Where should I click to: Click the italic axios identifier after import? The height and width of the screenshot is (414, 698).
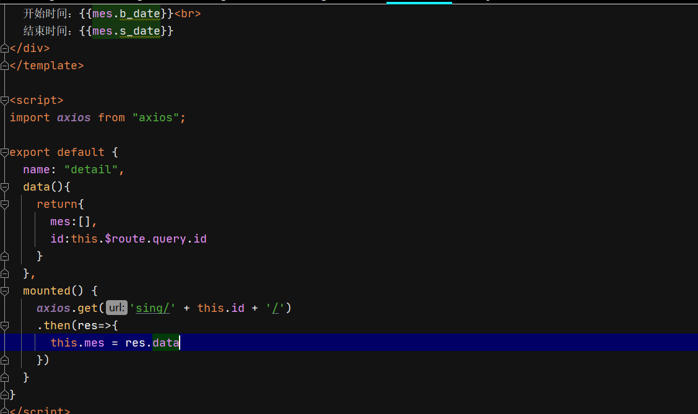74,118
